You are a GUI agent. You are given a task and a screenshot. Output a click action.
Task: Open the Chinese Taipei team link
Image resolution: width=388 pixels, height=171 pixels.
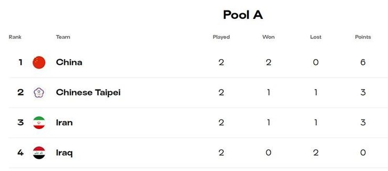point(88,93)
